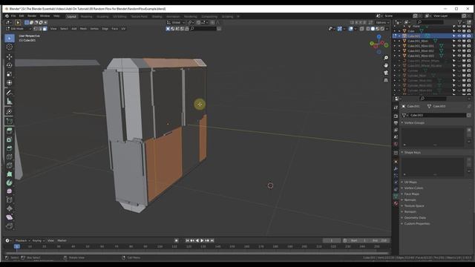Select the Extrude Region tool

click(10, 131)
